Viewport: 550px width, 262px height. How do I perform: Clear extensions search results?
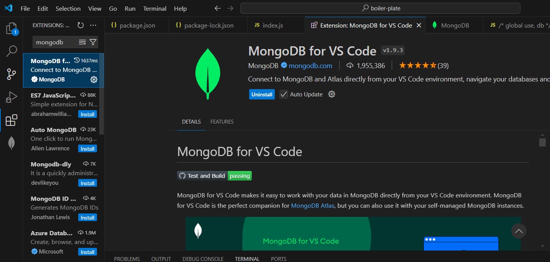pyautogui.click(x=82, y=42)
